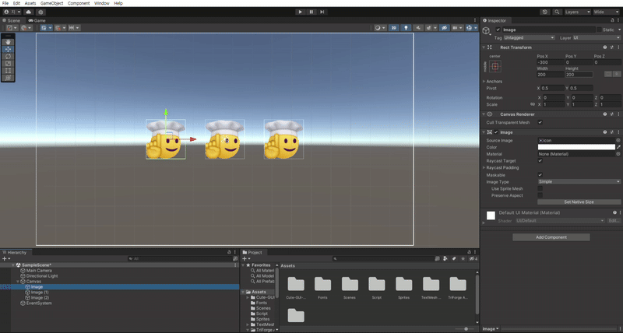Enable Use Sprite Mesh checkbox
The width and height of the screenshot is (623, 333).
coord(540,188)
